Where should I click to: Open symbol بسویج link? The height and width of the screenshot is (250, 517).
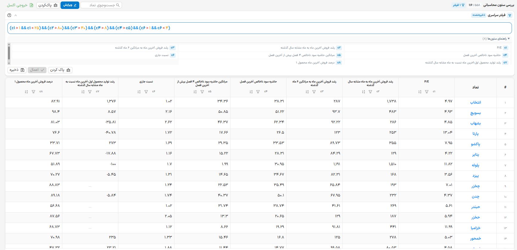pos(476,113)
